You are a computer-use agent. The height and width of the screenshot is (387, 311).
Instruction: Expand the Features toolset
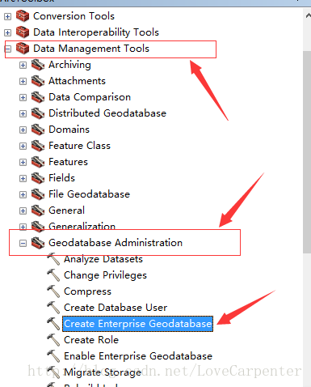pyautogui.click(x=23, y=162)
